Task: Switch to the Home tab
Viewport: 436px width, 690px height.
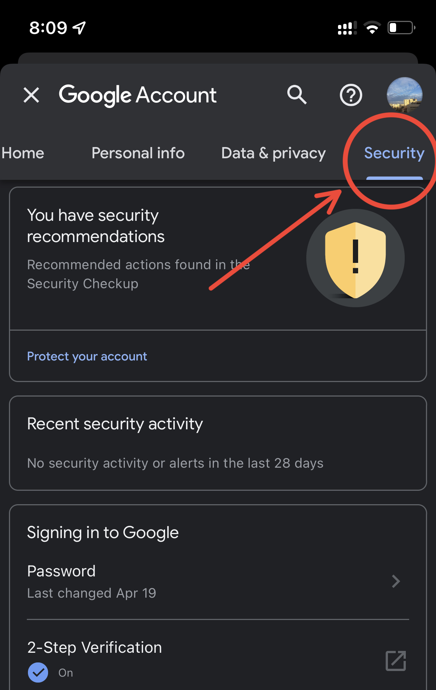Action: point(23,153)
